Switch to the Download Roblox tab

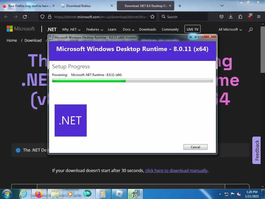pyautogui.click(x=87, y=6)
